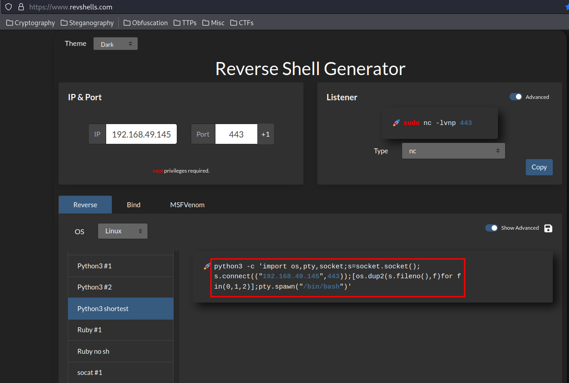This screenshot has width=569, height=383.
Task: Select Ruby #1 payload
Action: coord(121,330)
